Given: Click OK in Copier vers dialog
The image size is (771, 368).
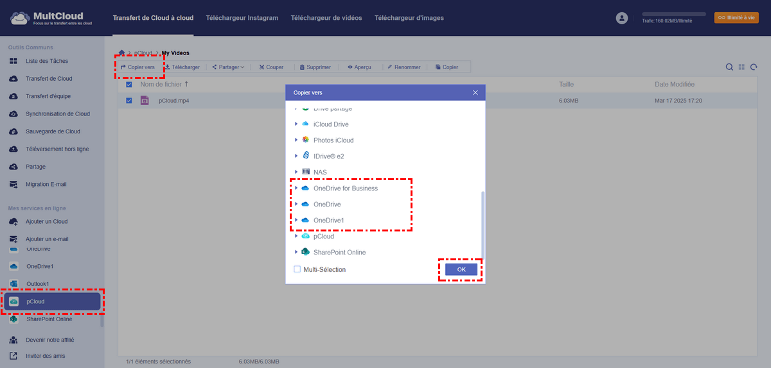Looking at the screenshot, I should (x=461, y=269).
